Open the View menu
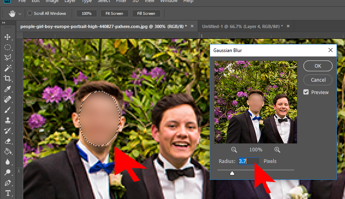Viewport: 345px width, 199px height. (x=149, y=1)
